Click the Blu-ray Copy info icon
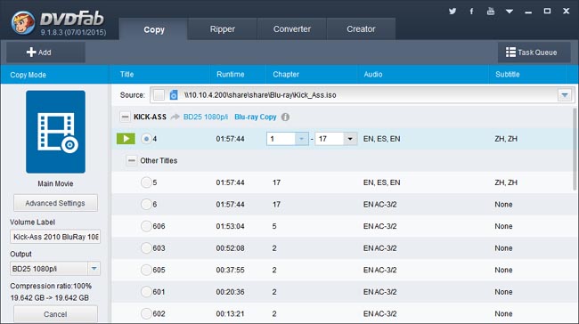The height and width of the screenshot is (324, 579). (x=285, y=117)
